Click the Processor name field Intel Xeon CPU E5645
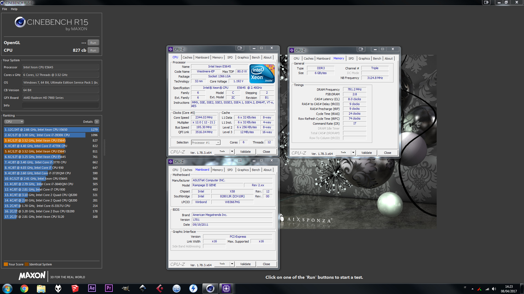Viewport: 524px width, 294px height. tap(61, 67)
